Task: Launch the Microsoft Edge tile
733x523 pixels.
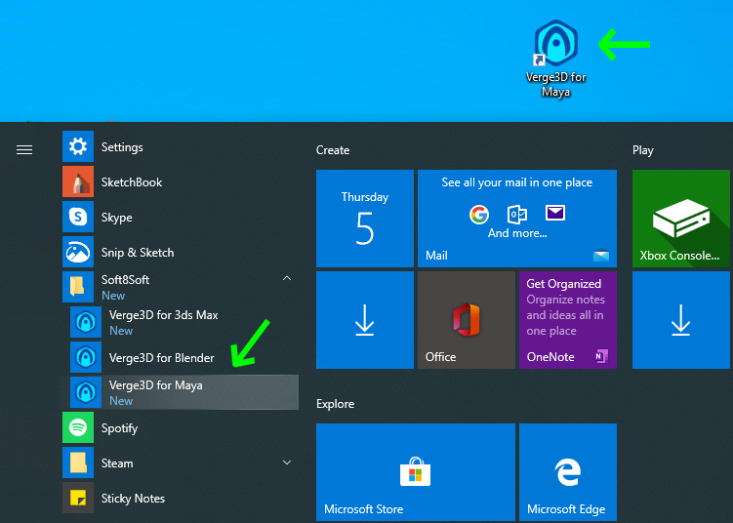Action: click(x=568, y=472)
